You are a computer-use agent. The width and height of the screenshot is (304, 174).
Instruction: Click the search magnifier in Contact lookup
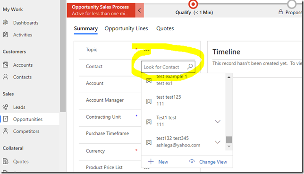(x=190, y=67)
